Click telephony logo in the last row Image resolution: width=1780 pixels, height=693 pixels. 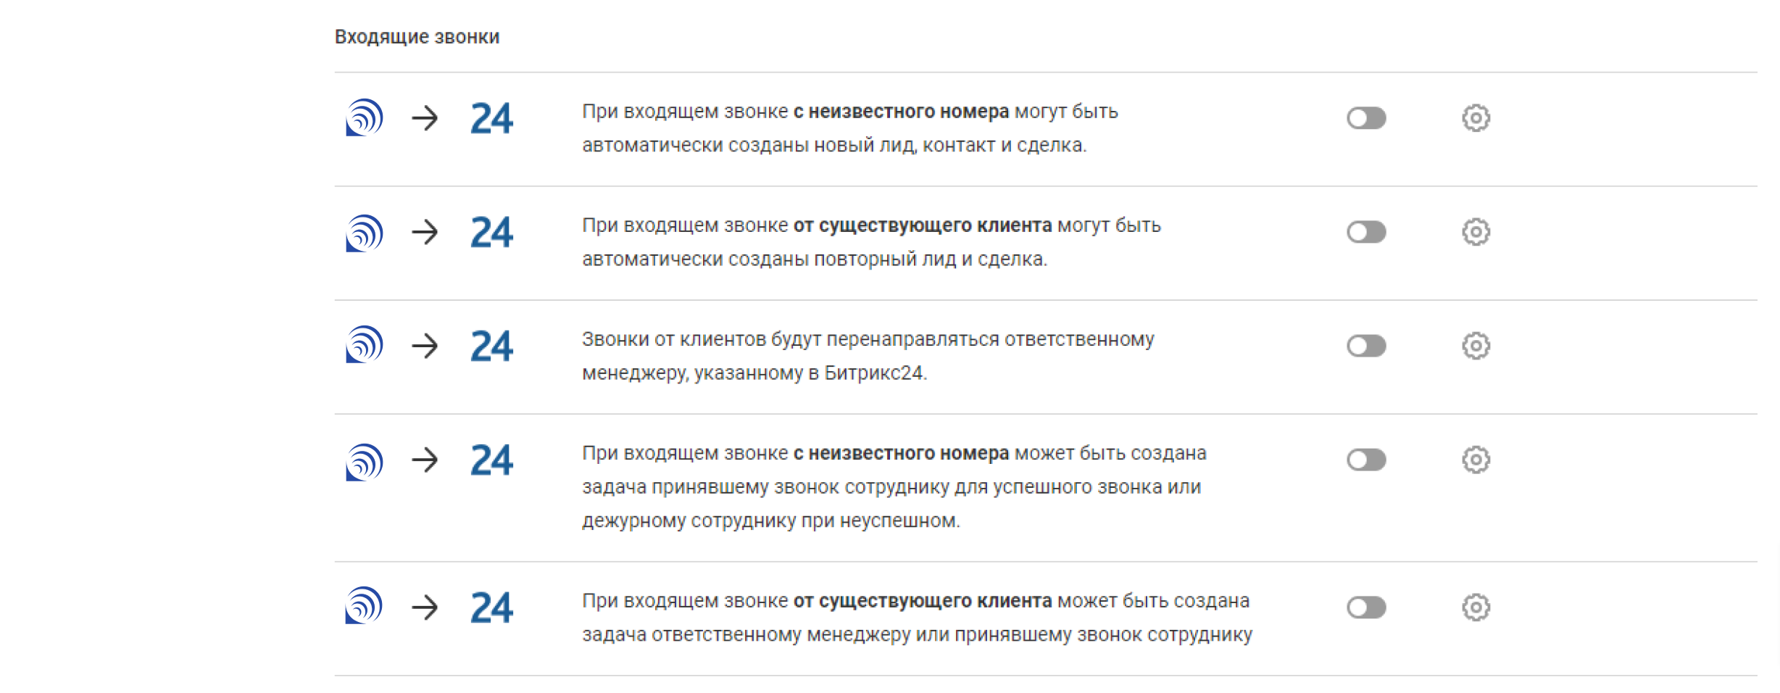click(x=364, y=605)
